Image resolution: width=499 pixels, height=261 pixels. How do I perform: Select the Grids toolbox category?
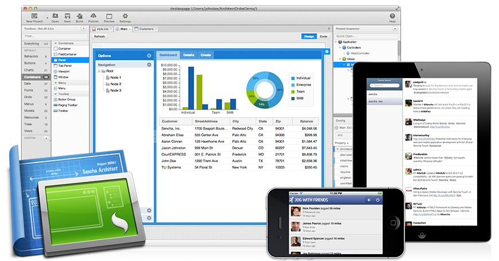[36, 97]
